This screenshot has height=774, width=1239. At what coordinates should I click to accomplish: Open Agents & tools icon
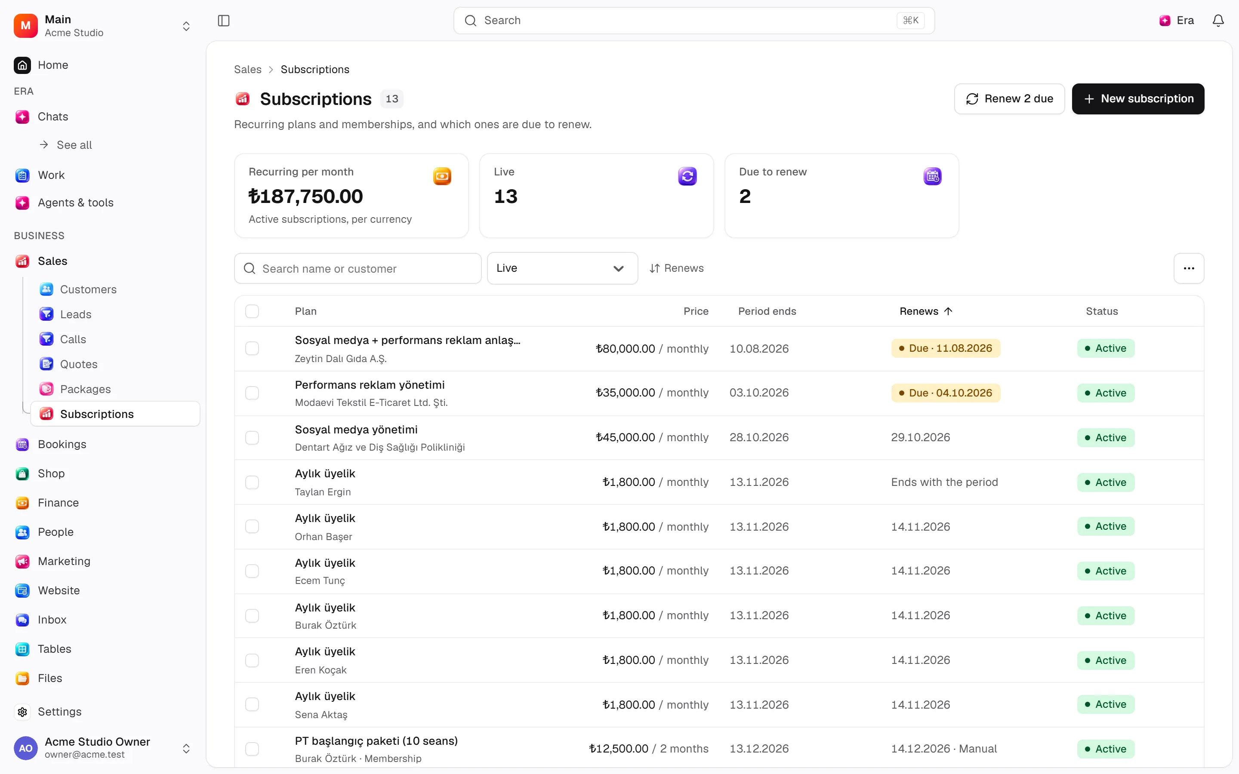coord(22,203)
